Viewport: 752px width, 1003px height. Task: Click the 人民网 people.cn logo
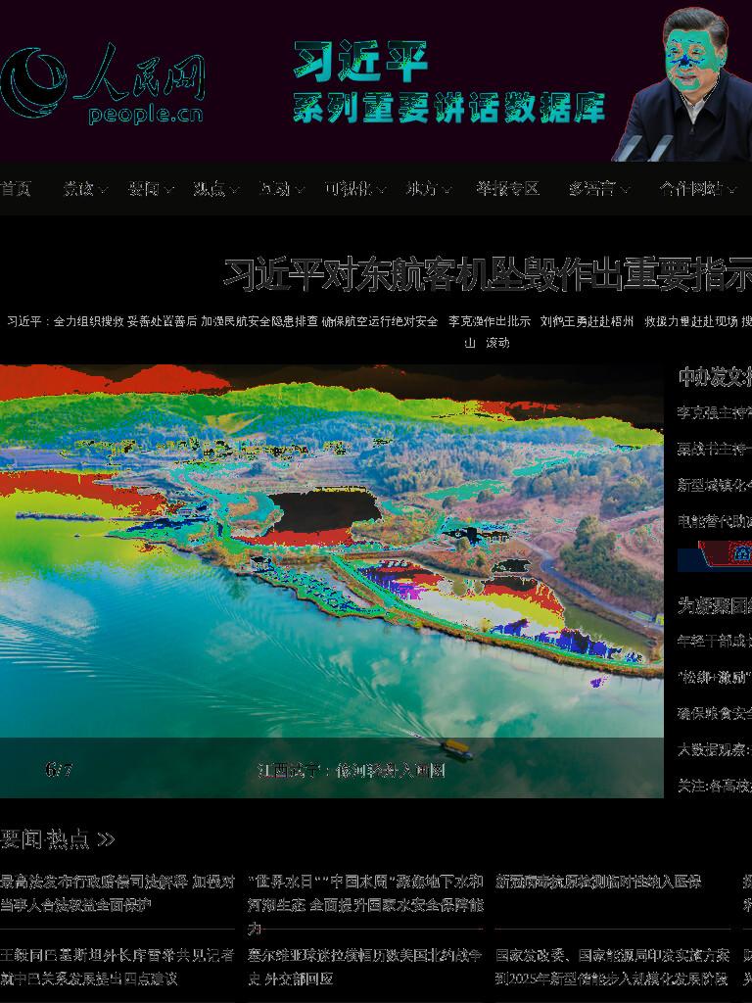(x=102, y=83)
